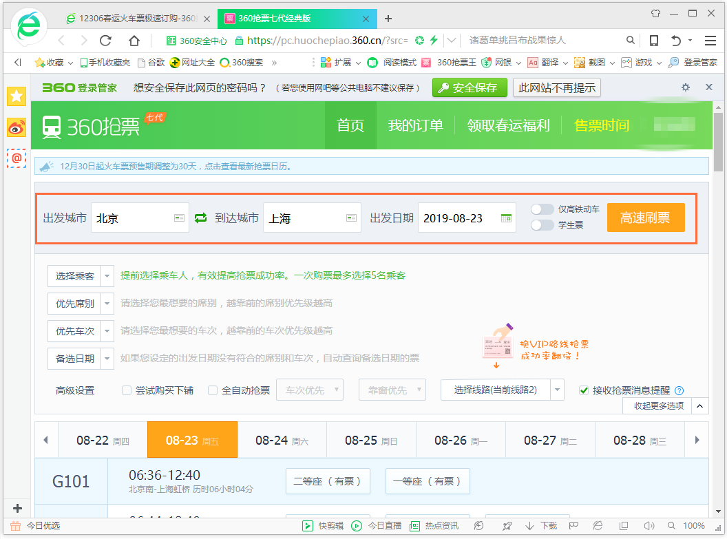Open the favorites star sidebar icon
This screenshot has width=727, height=539.
(x=16, y=96)
